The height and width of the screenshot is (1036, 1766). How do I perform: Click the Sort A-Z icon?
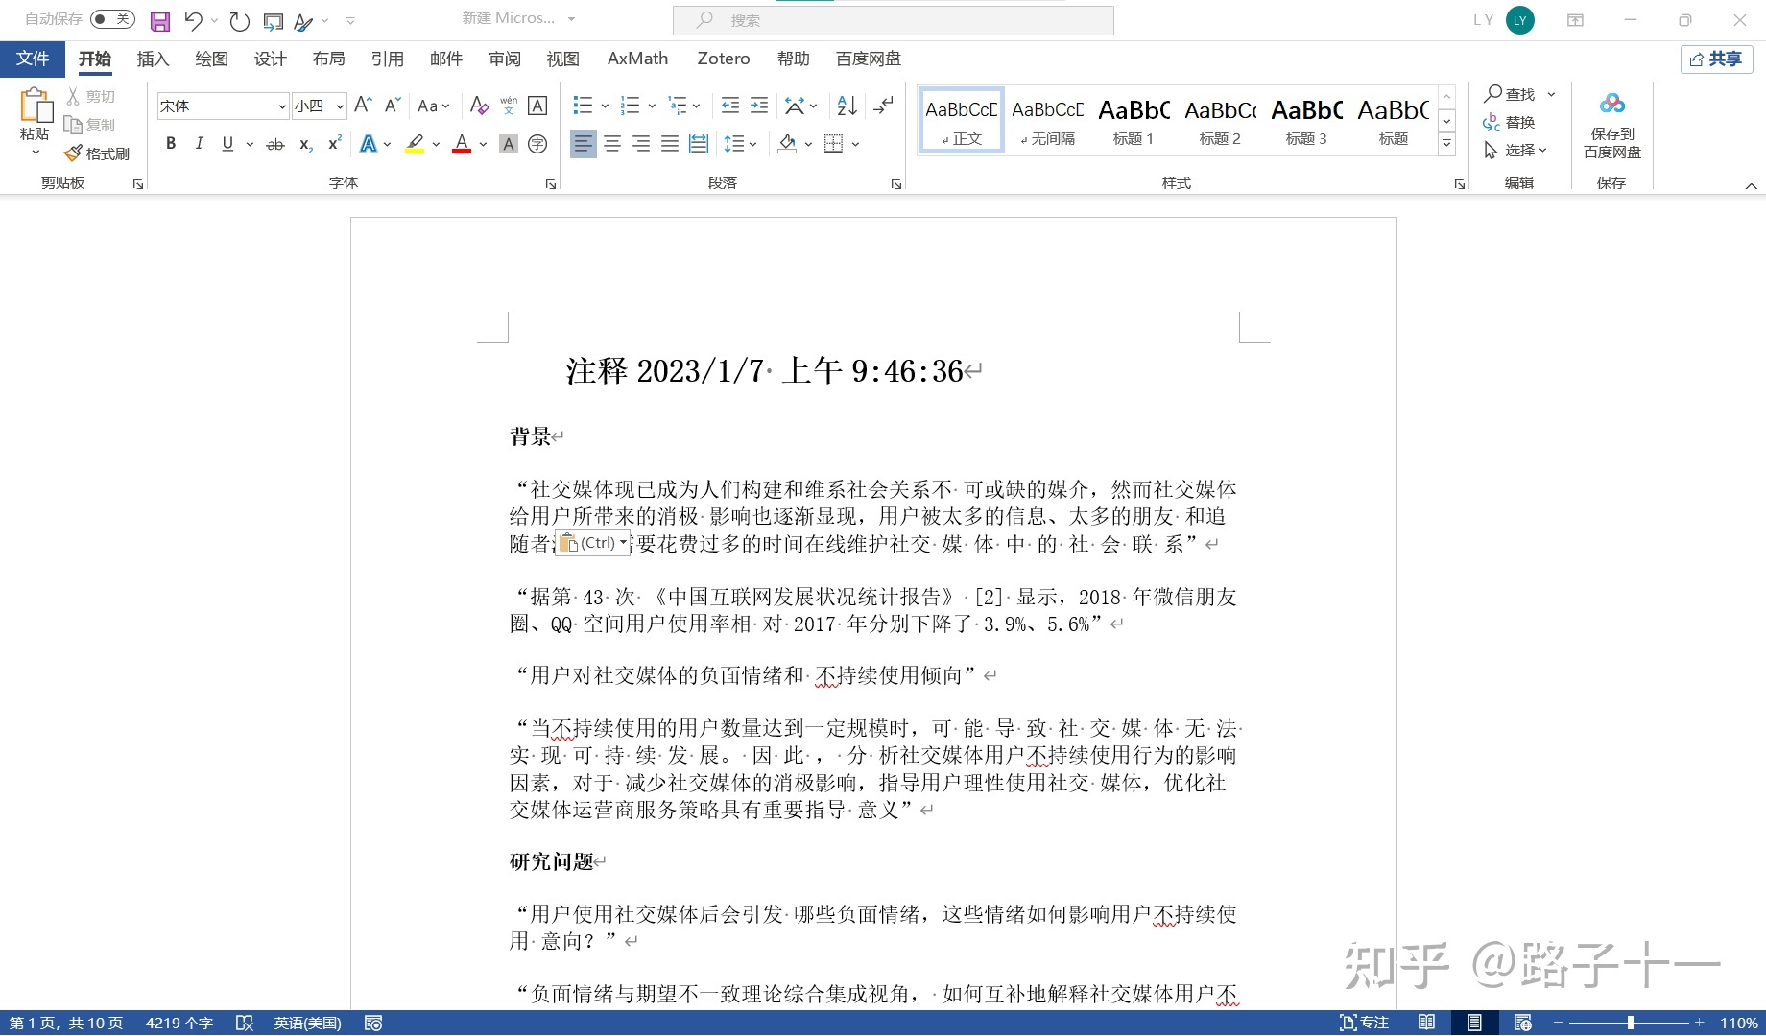(x=847, y=106)
